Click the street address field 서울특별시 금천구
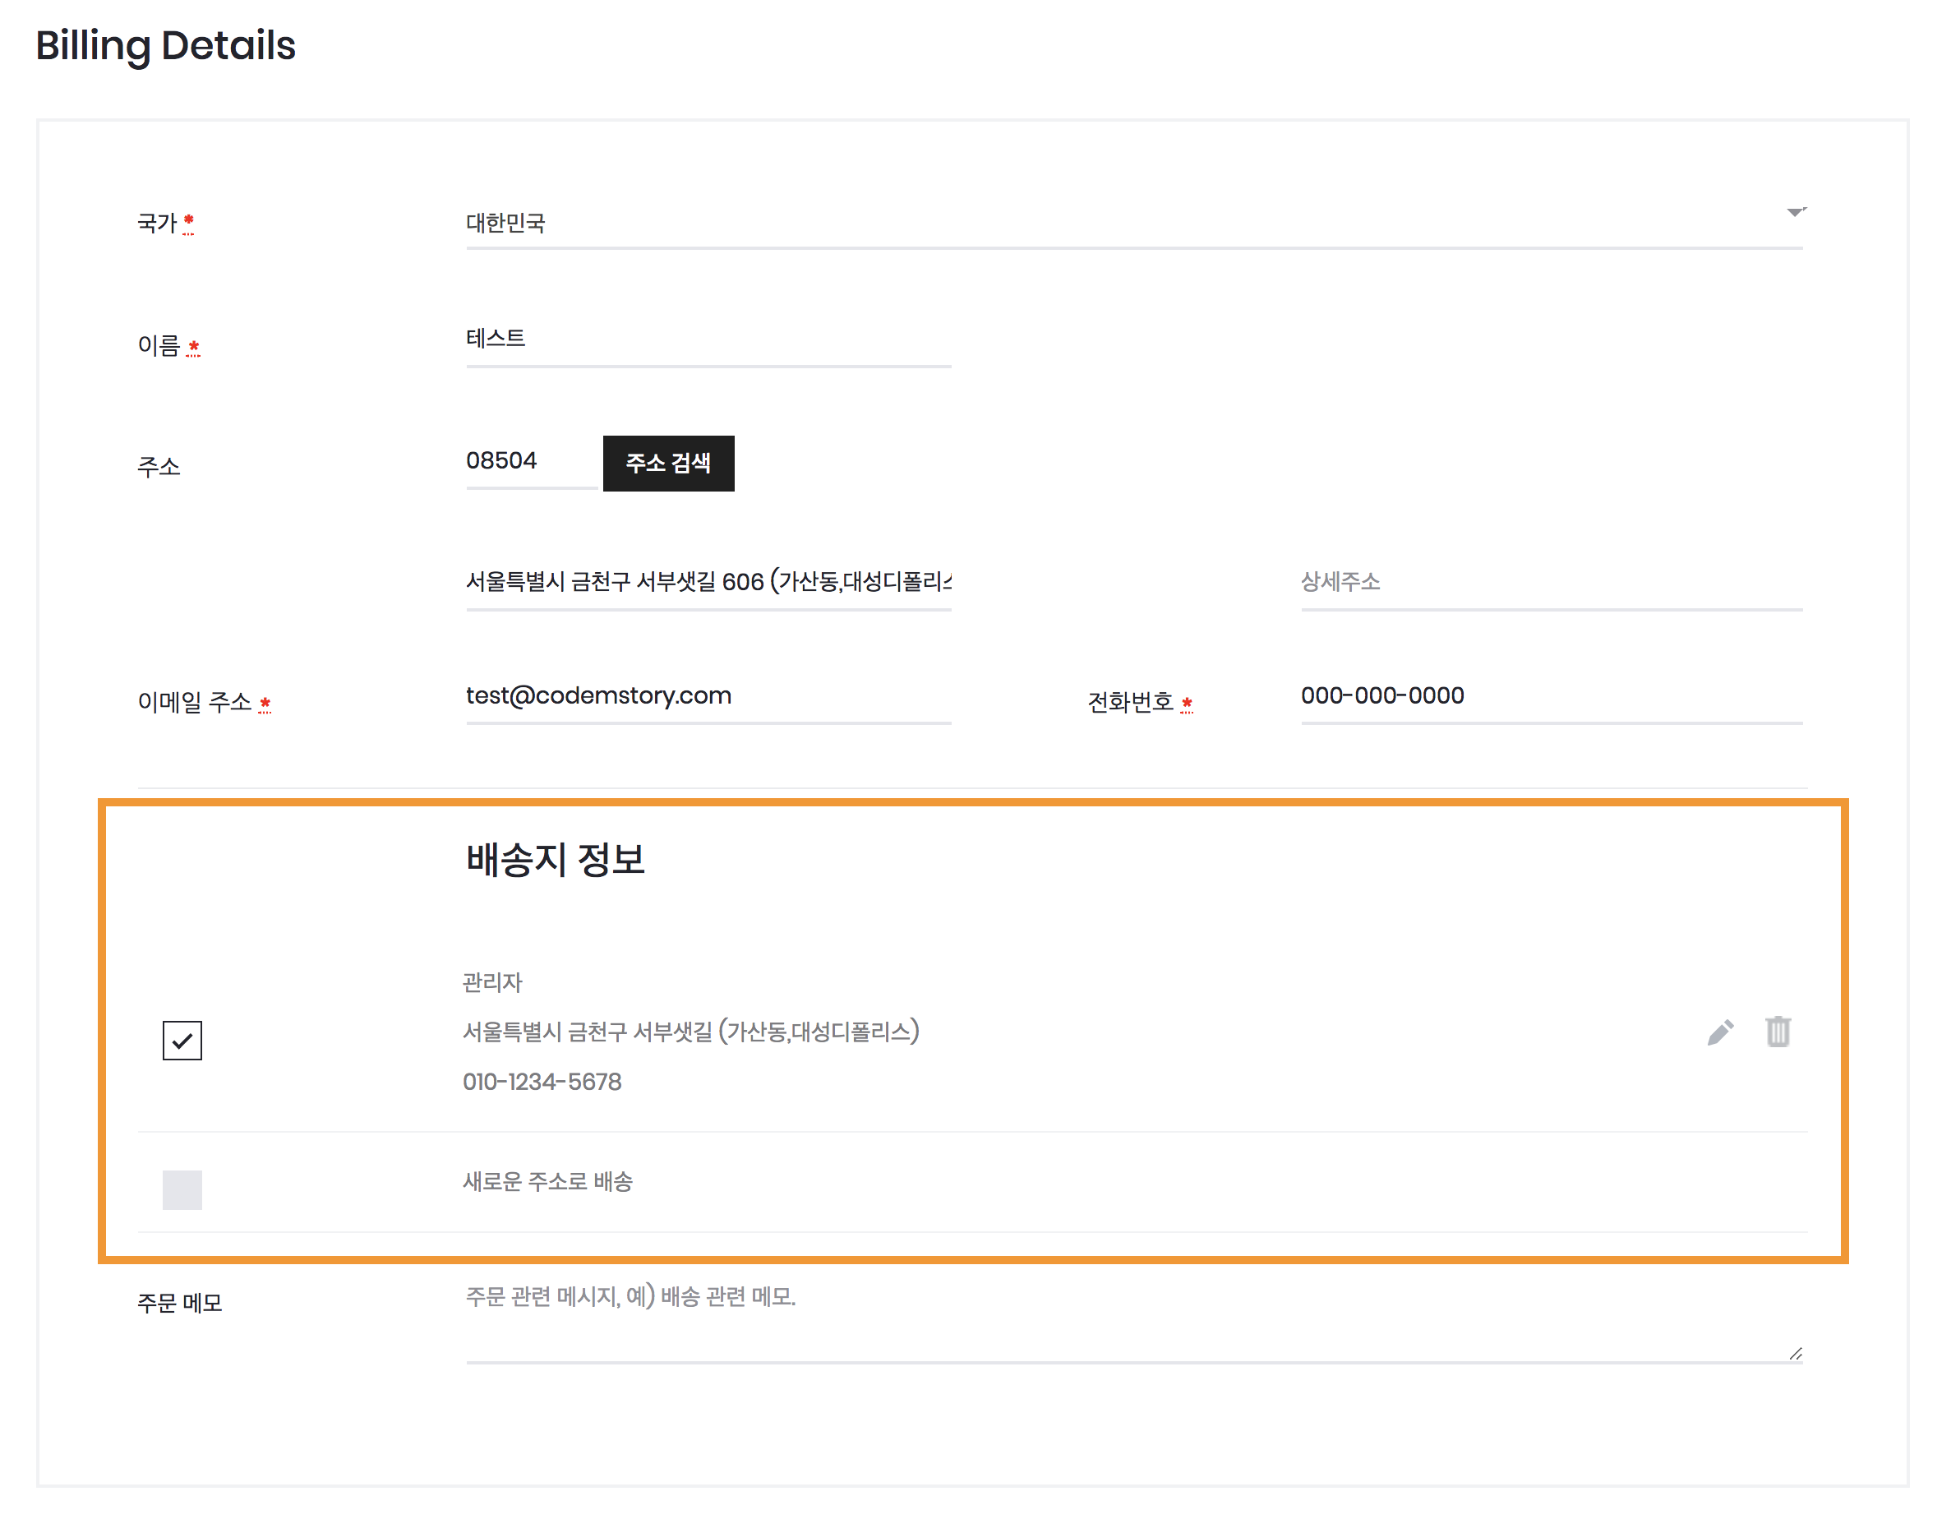The height and width of the screenshot is (1519, 1951). point(708,583)
